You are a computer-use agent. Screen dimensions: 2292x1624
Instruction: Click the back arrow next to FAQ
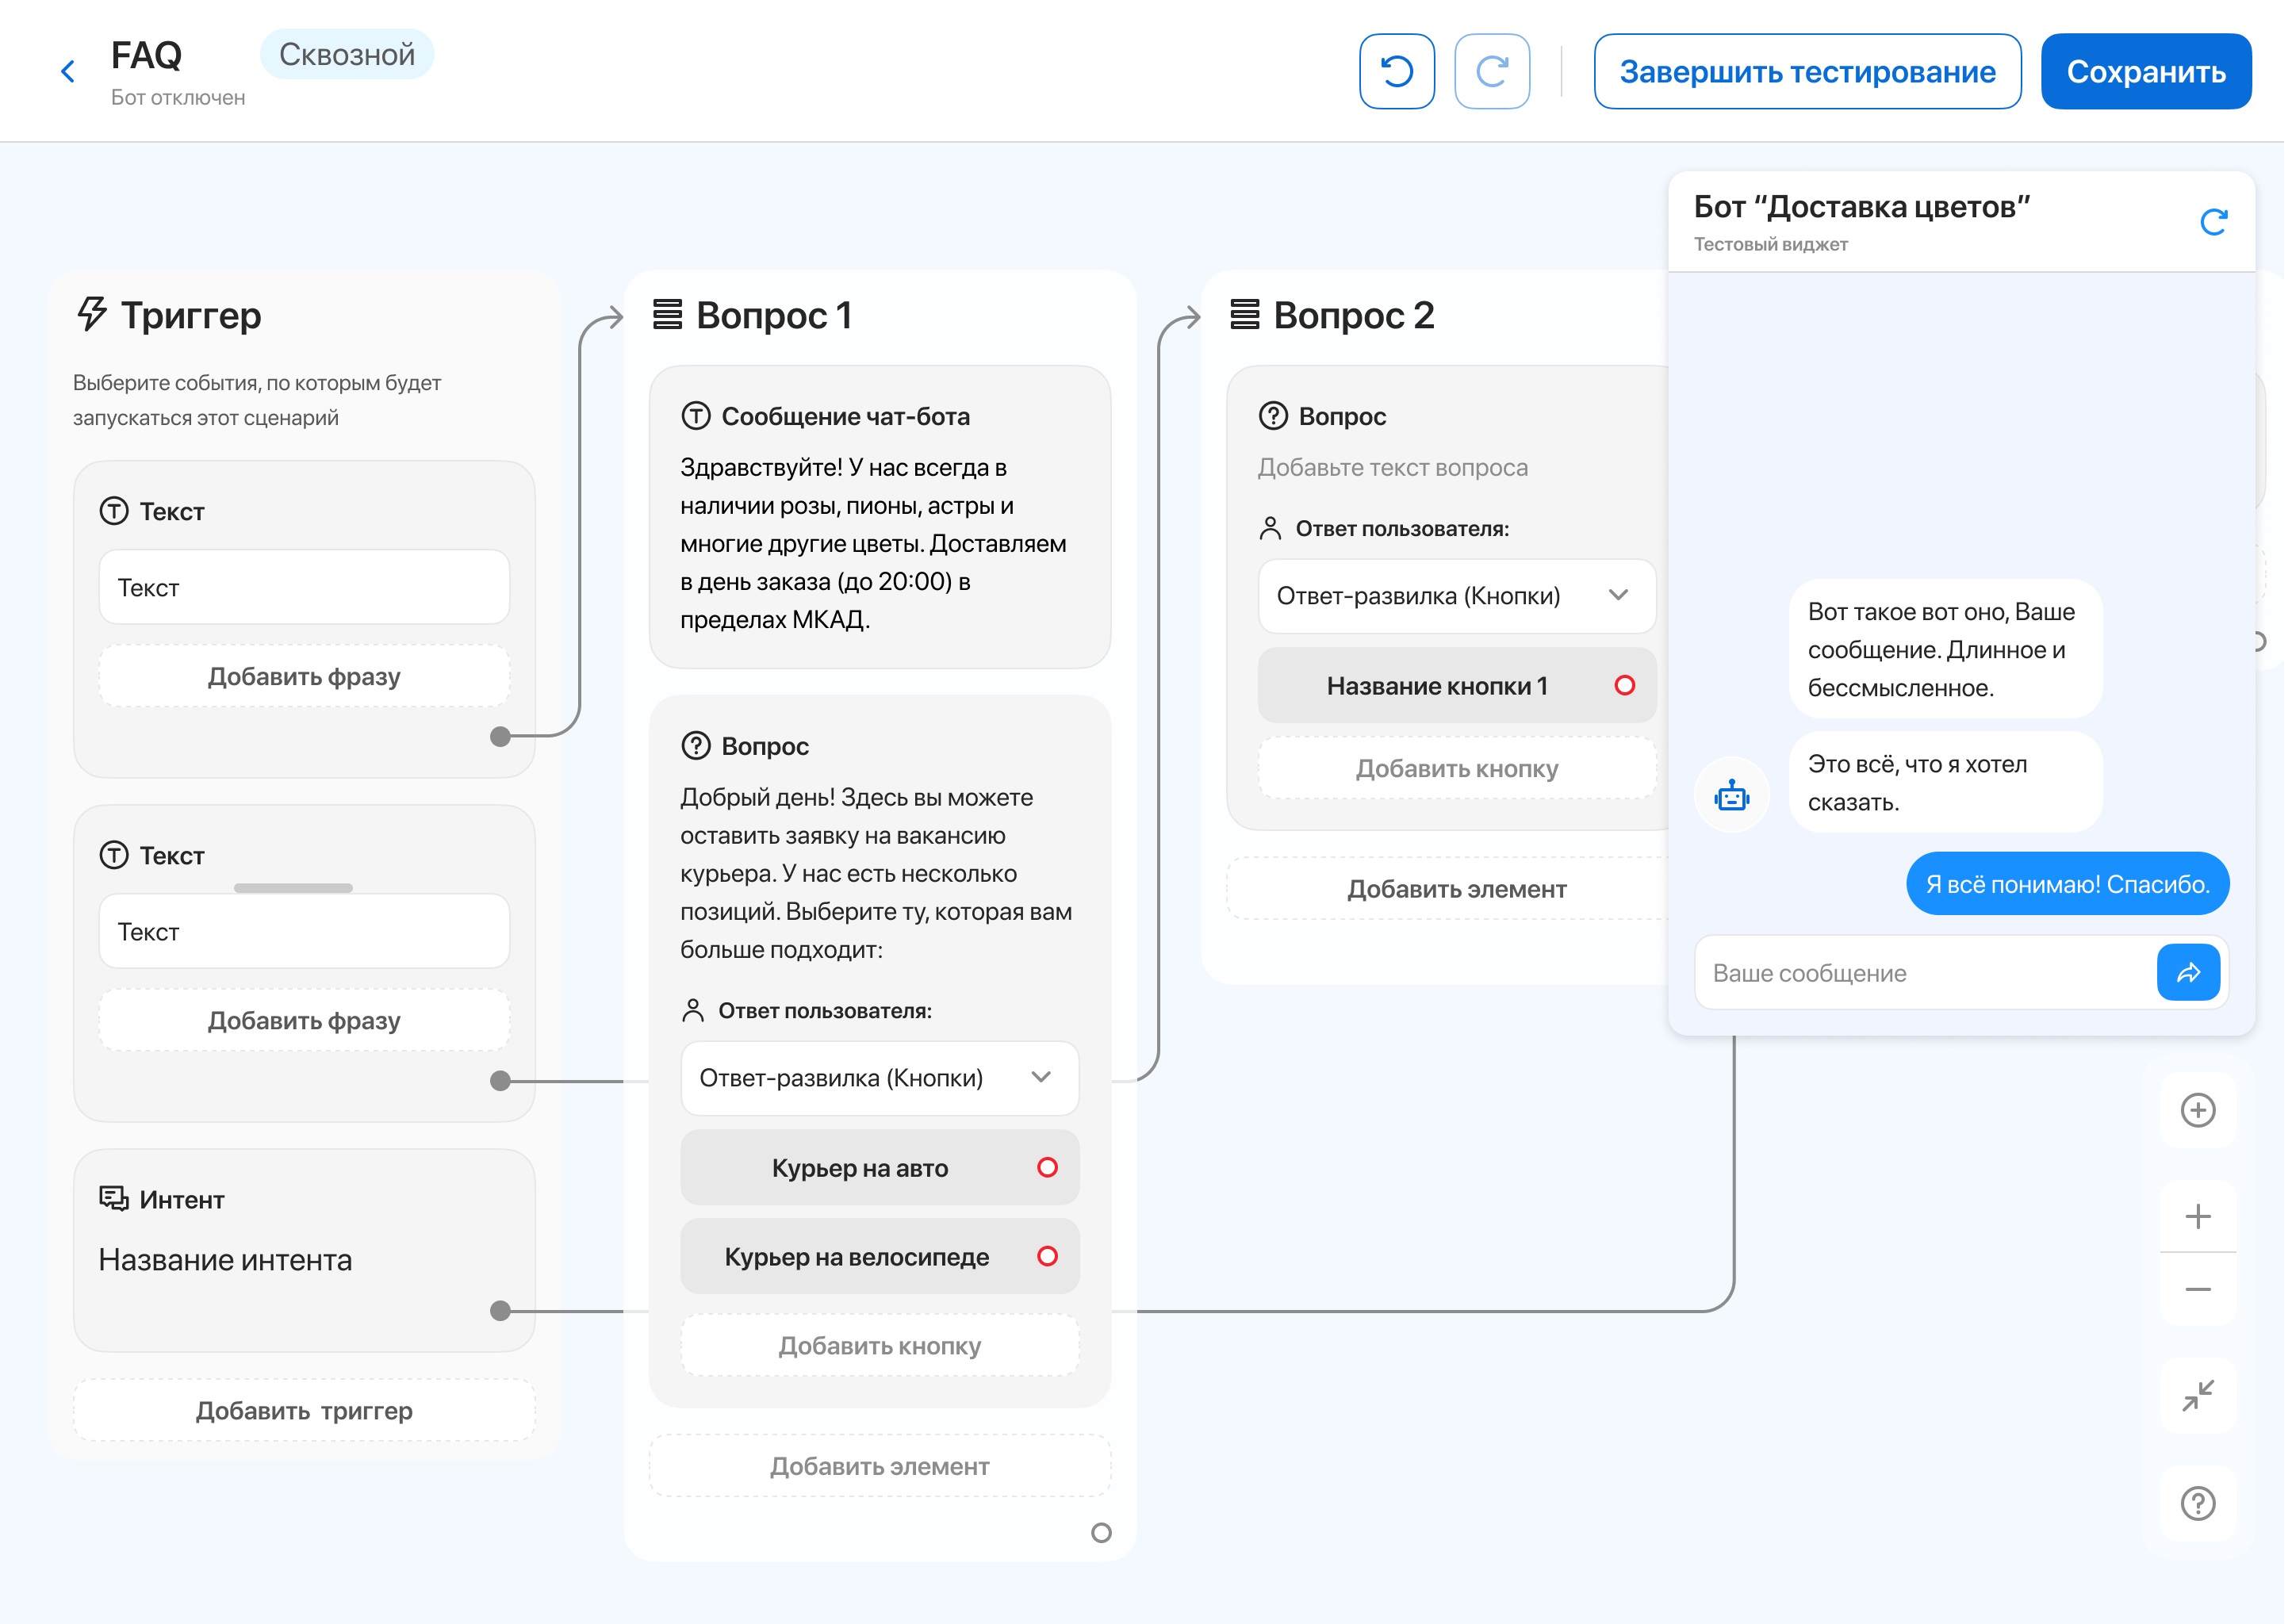67,71
